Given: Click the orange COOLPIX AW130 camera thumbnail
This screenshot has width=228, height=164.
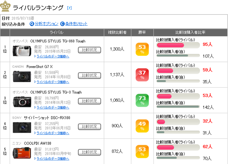Looking at the screenshot, I should pyautogui.click(x=22, y=153).
